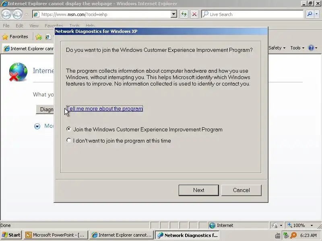Click the network connection tray icon

pyautogui.click(x=286, y=235)
